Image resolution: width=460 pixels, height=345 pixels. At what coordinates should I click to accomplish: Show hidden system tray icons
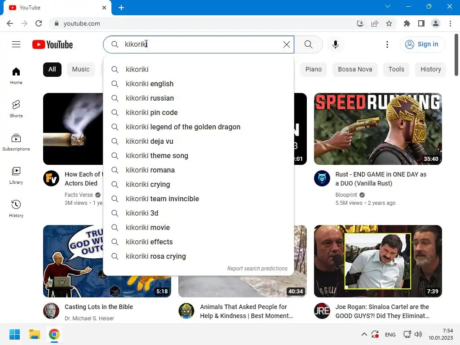[364, 334]
